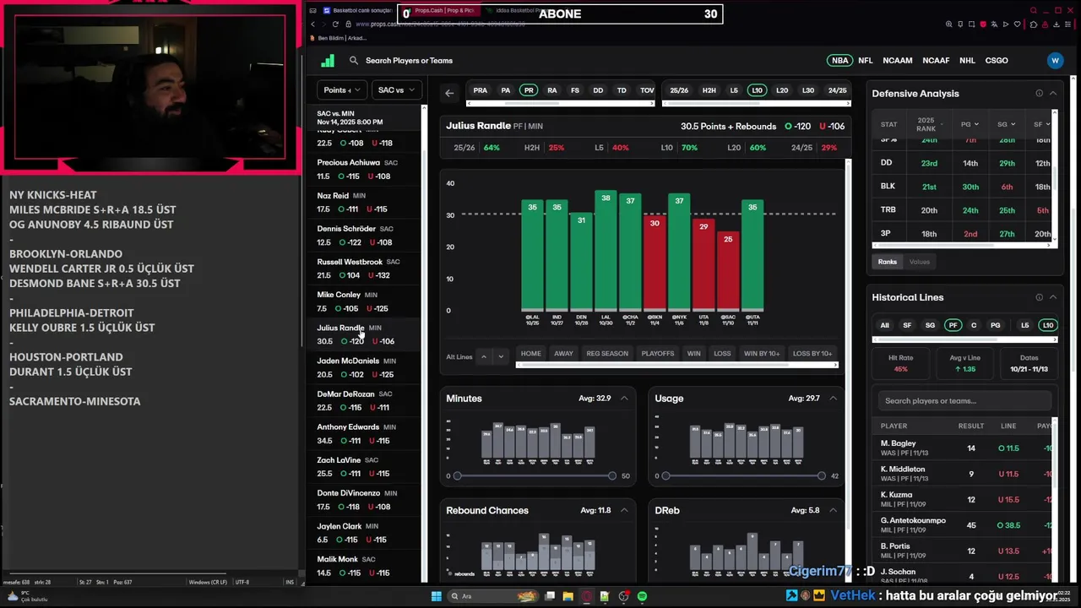Collapse the Usage chart card

(x=833, y=398)
